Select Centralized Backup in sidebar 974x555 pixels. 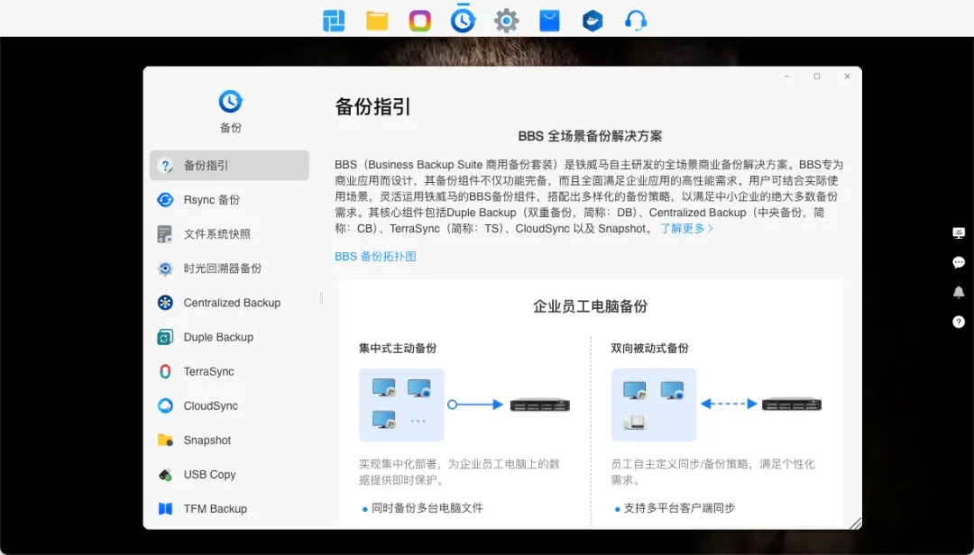(231, 303)
